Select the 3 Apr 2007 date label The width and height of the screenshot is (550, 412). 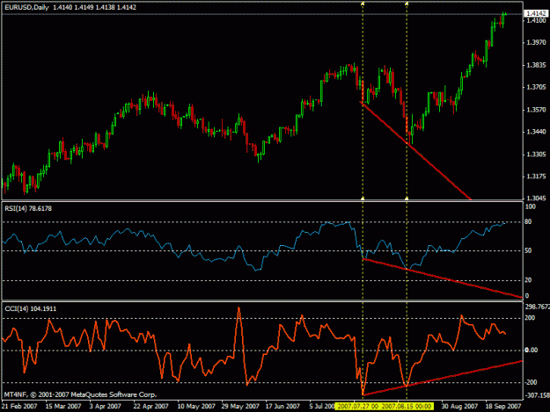106,407
